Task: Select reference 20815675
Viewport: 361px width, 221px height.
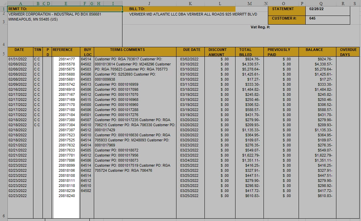Action: (67, 69)
